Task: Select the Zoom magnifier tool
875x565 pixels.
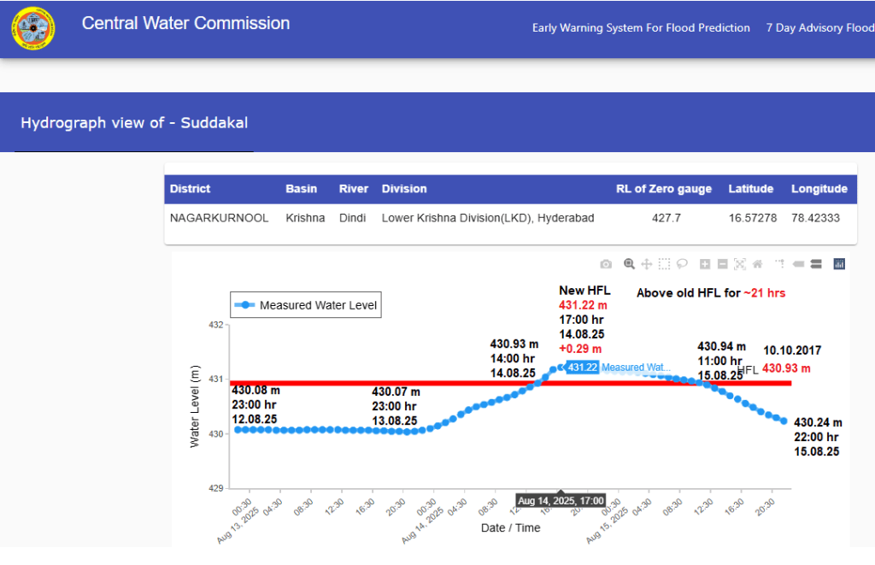Action: click(629, 264)
